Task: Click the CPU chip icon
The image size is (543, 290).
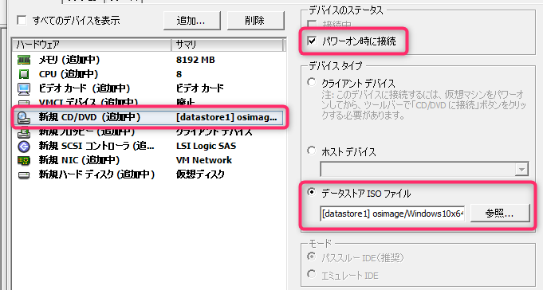Action: (24, 74)
